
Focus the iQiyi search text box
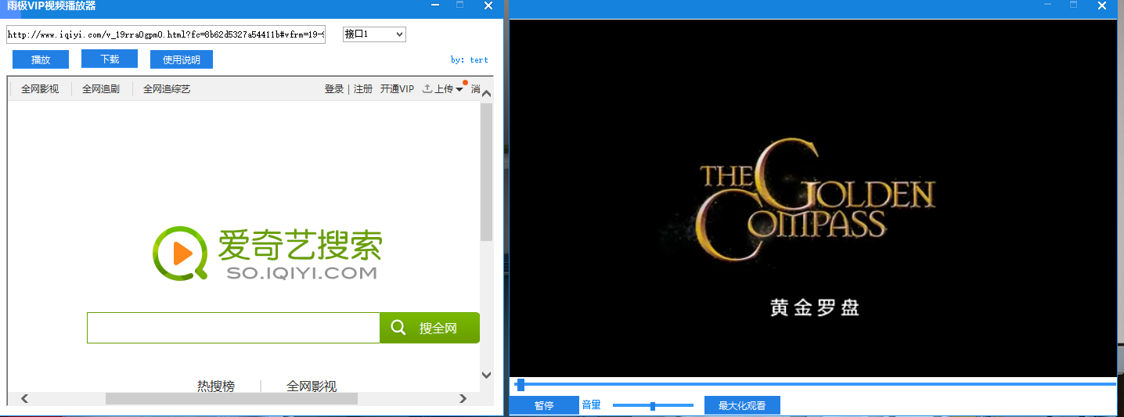pyautogui.click(x=233, y=328)
